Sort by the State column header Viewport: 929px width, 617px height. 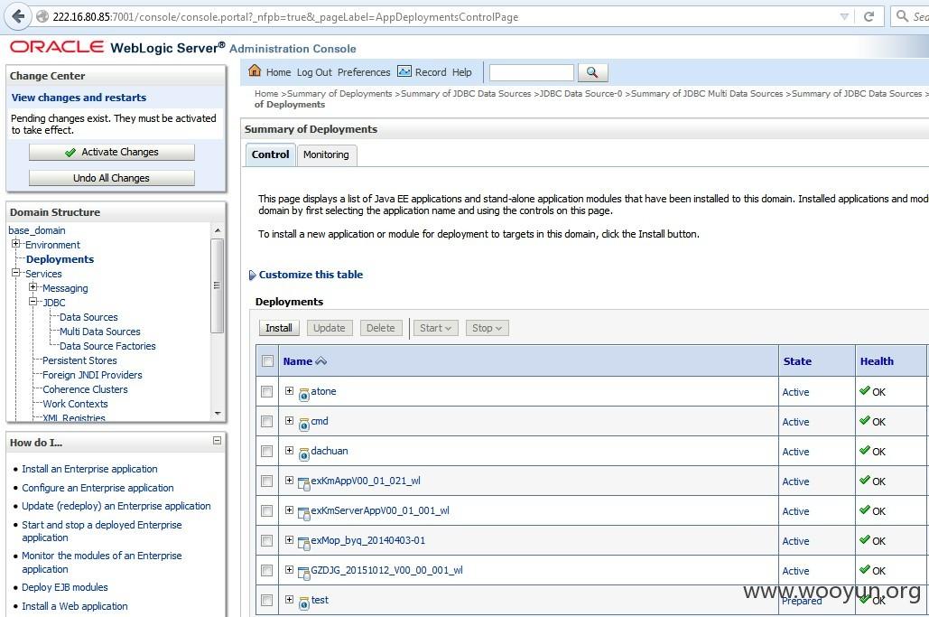click(797, 361)
